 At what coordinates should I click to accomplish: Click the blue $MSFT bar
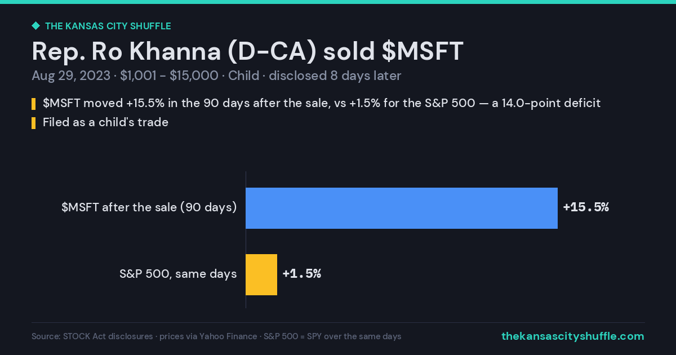click(x=402, y=208)
